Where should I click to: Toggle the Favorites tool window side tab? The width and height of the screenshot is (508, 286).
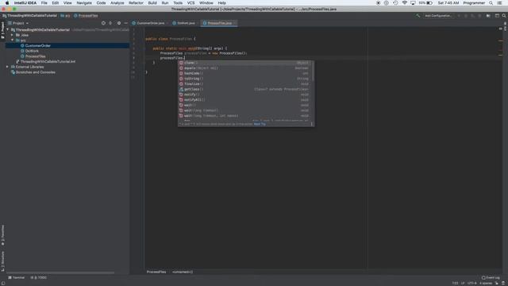2,235
